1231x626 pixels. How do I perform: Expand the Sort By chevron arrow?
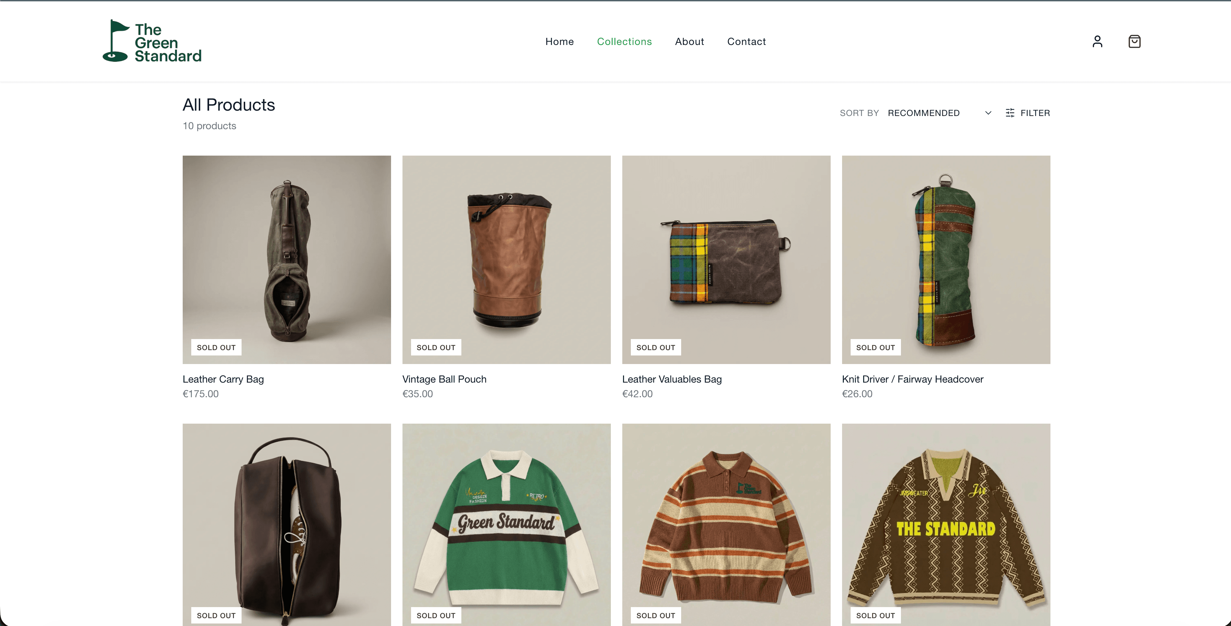(x=988, y=113)
